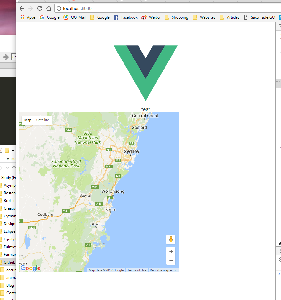Click the 'test' text above the map

[x=146, y=109]
